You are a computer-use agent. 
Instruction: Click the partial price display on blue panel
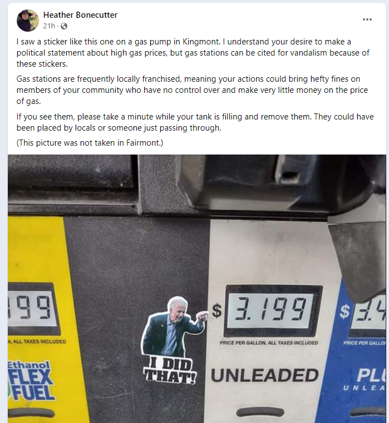tap(368, 310)
